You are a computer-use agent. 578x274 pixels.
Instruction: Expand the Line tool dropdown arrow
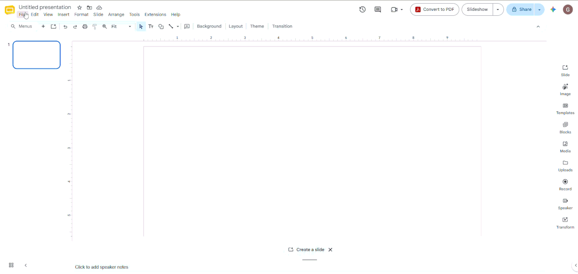178,27
